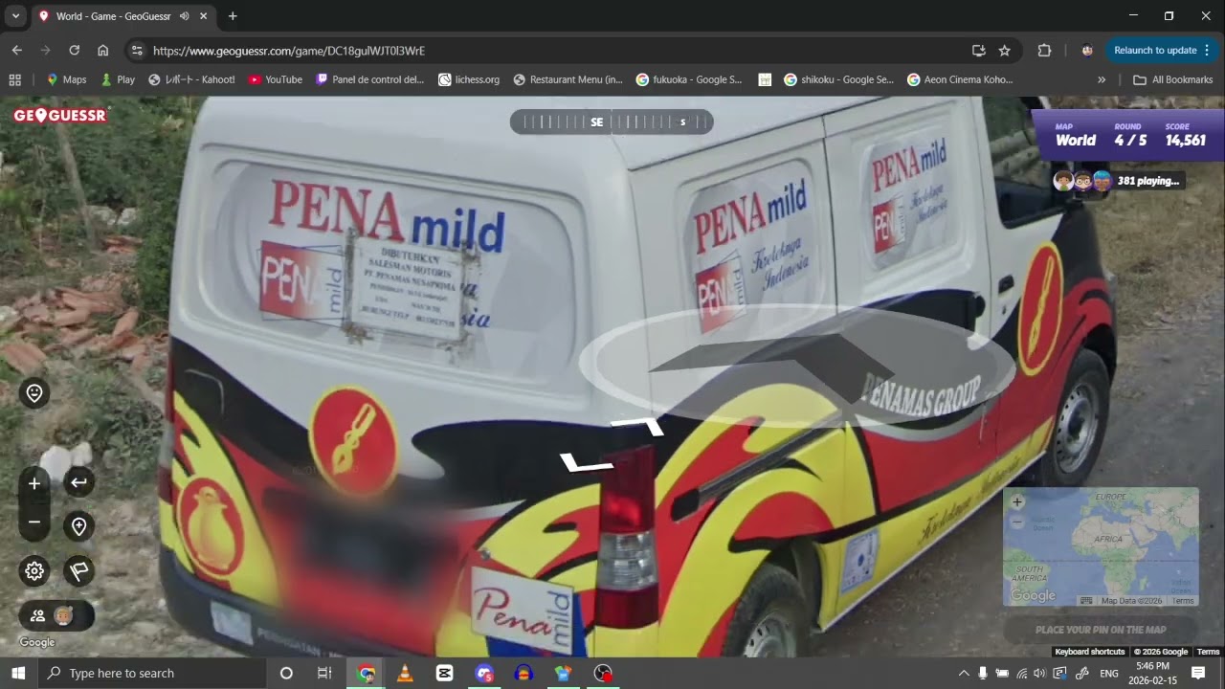
Task: Bookmark this page with the star
Action: (1004, 50)
